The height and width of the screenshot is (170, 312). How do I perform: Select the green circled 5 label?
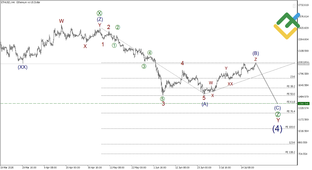pyautogui.click(x=162, y=99)
